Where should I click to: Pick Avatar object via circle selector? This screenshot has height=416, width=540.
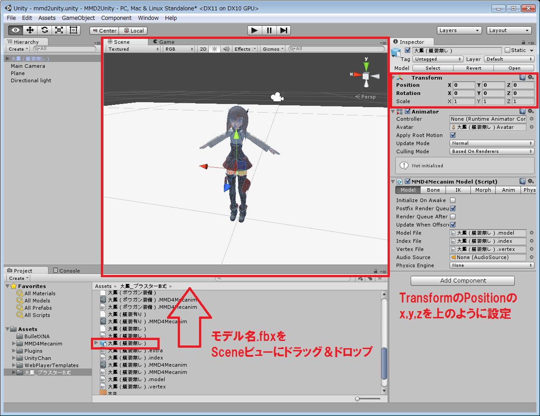click(532, 127)
